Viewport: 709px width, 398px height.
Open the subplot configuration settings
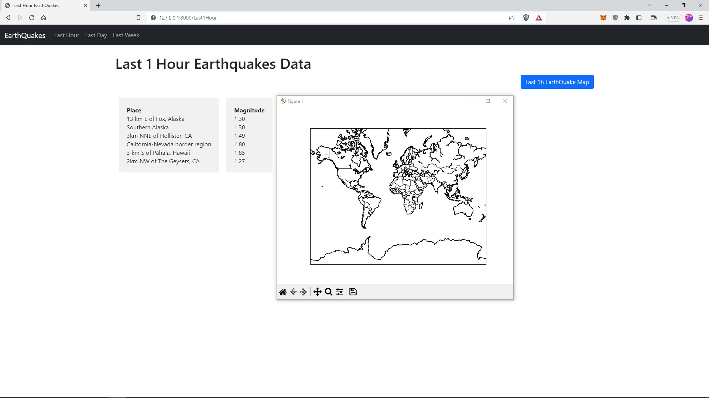click(339, 291)
